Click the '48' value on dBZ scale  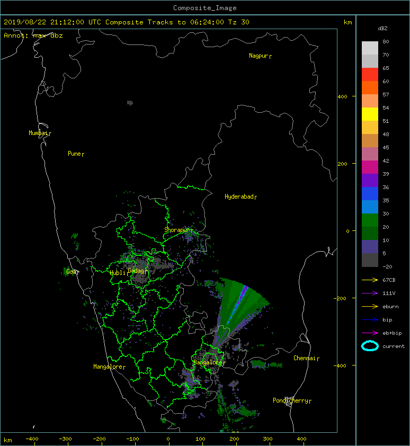[x=386, y=134]
